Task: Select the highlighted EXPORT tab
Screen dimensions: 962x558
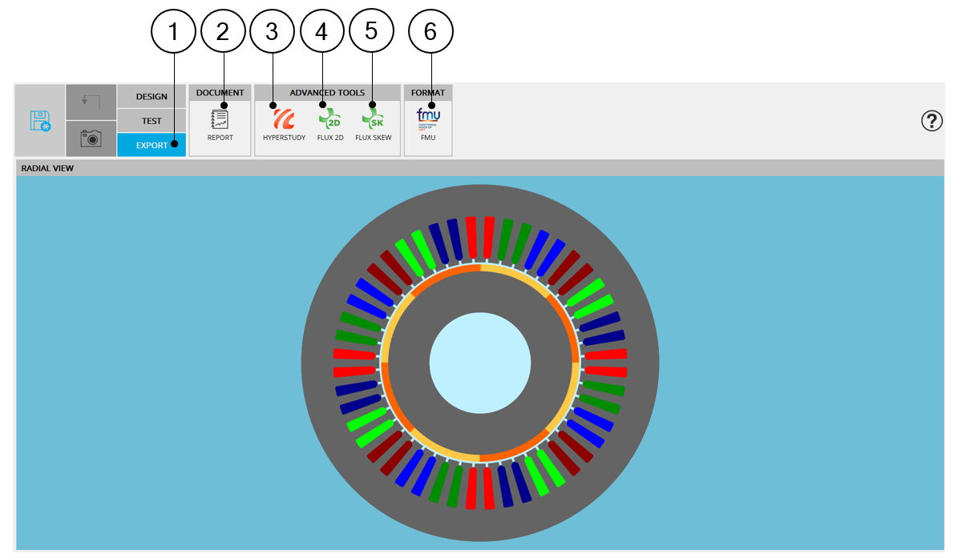Action: (152, 145)
